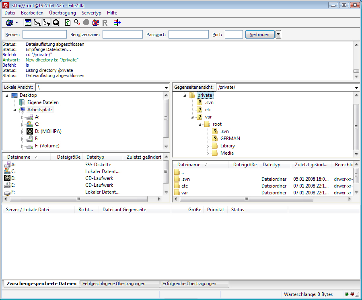Select the etc folder icon in remote tree

200,110
